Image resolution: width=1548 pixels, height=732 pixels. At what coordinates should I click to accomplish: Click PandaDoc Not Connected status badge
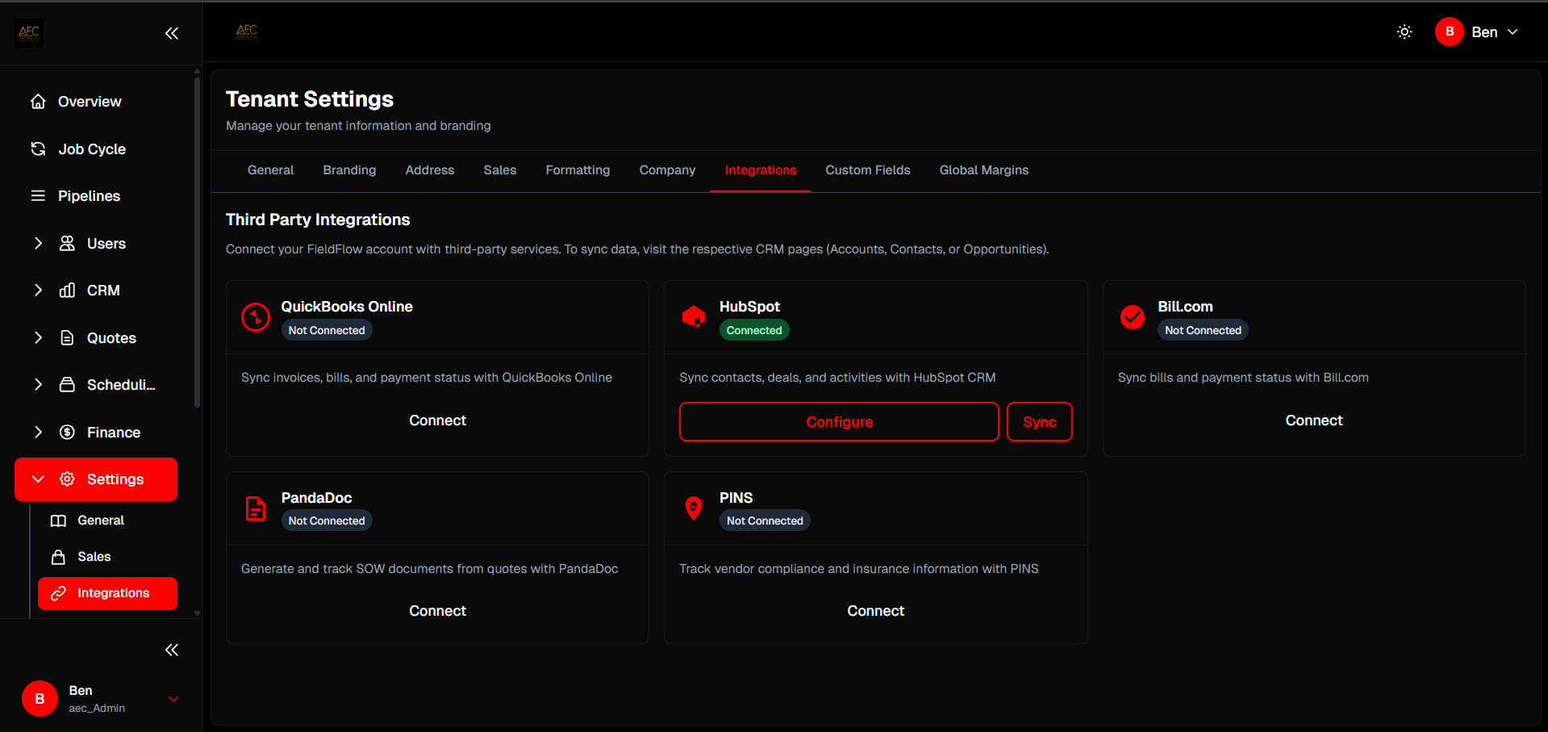pos(327,521)
